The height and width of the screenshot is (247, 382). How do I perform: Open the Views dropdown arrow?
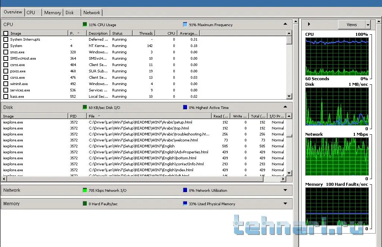pyautogui.click(x=368, y=25)
